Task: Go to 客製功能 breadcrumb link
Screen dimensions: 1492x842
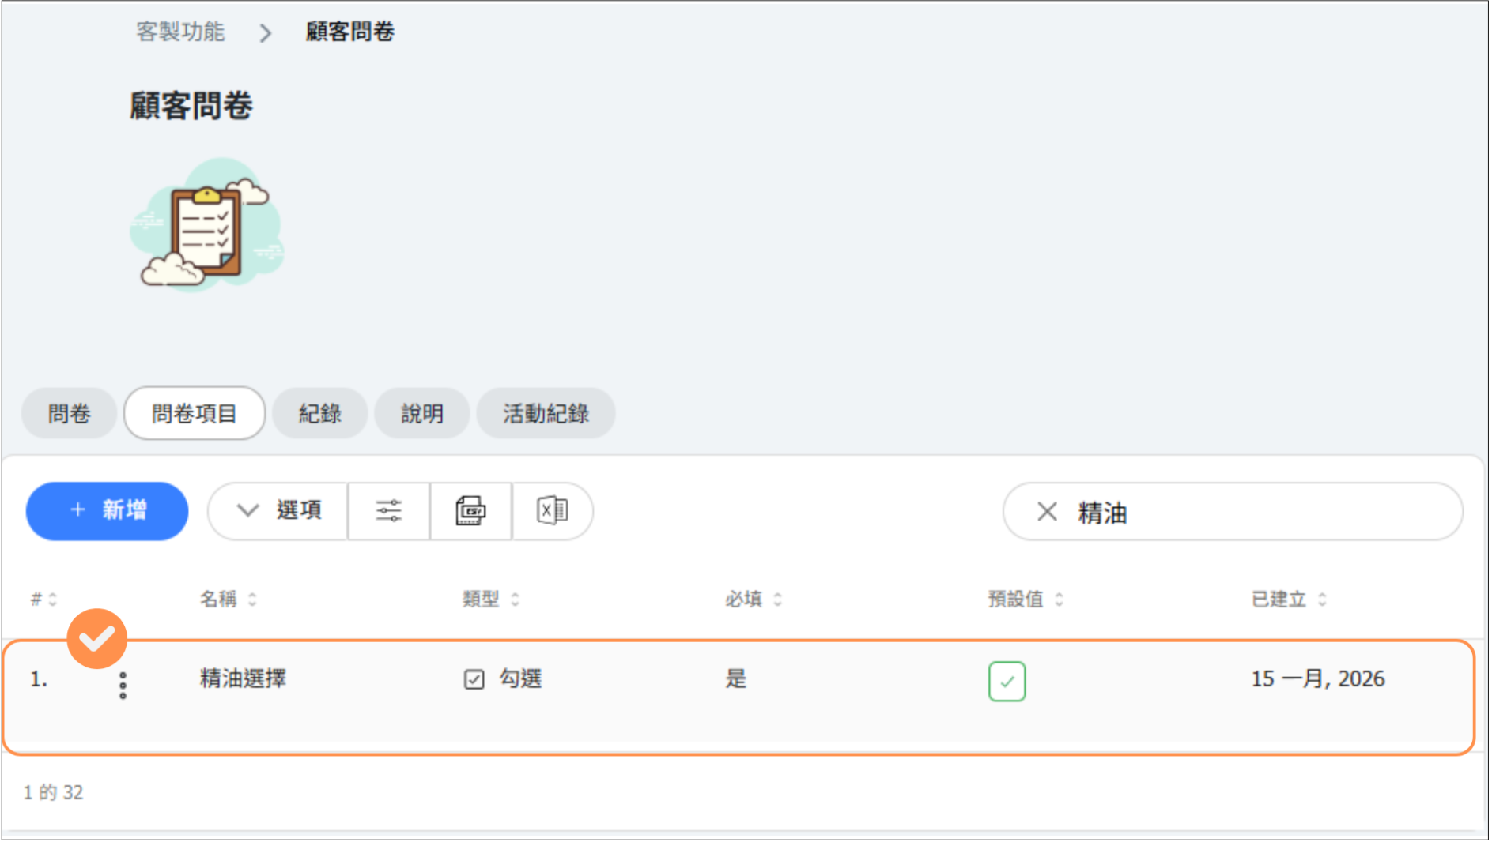Action: (180, 32)
